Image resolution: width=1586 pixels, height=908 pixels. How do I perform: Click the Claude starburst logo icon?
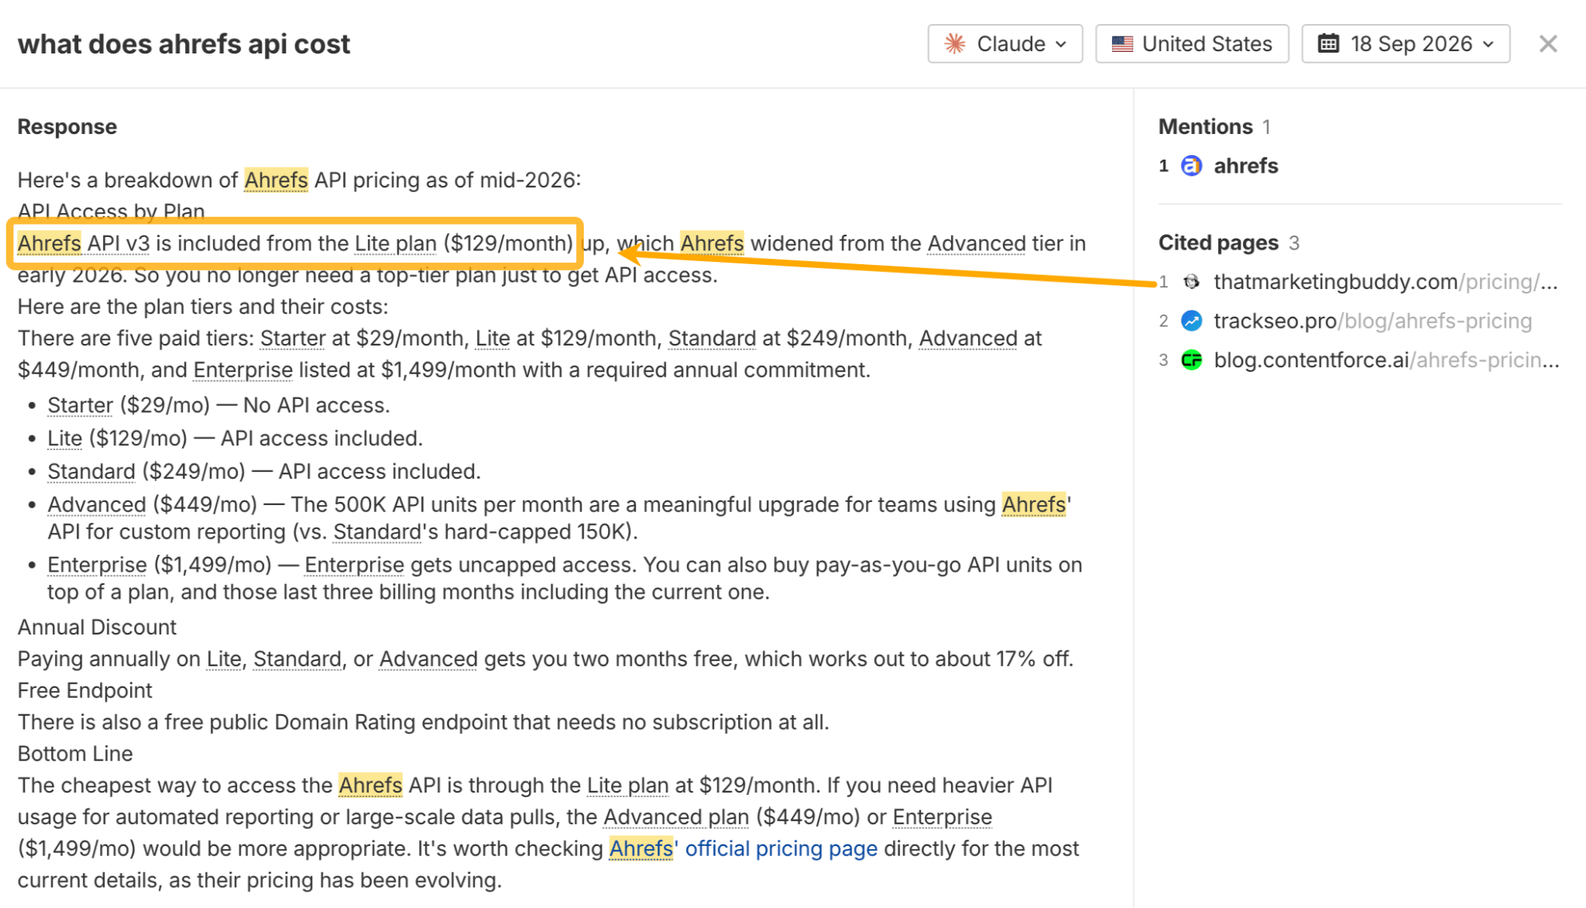click(955, 44)
